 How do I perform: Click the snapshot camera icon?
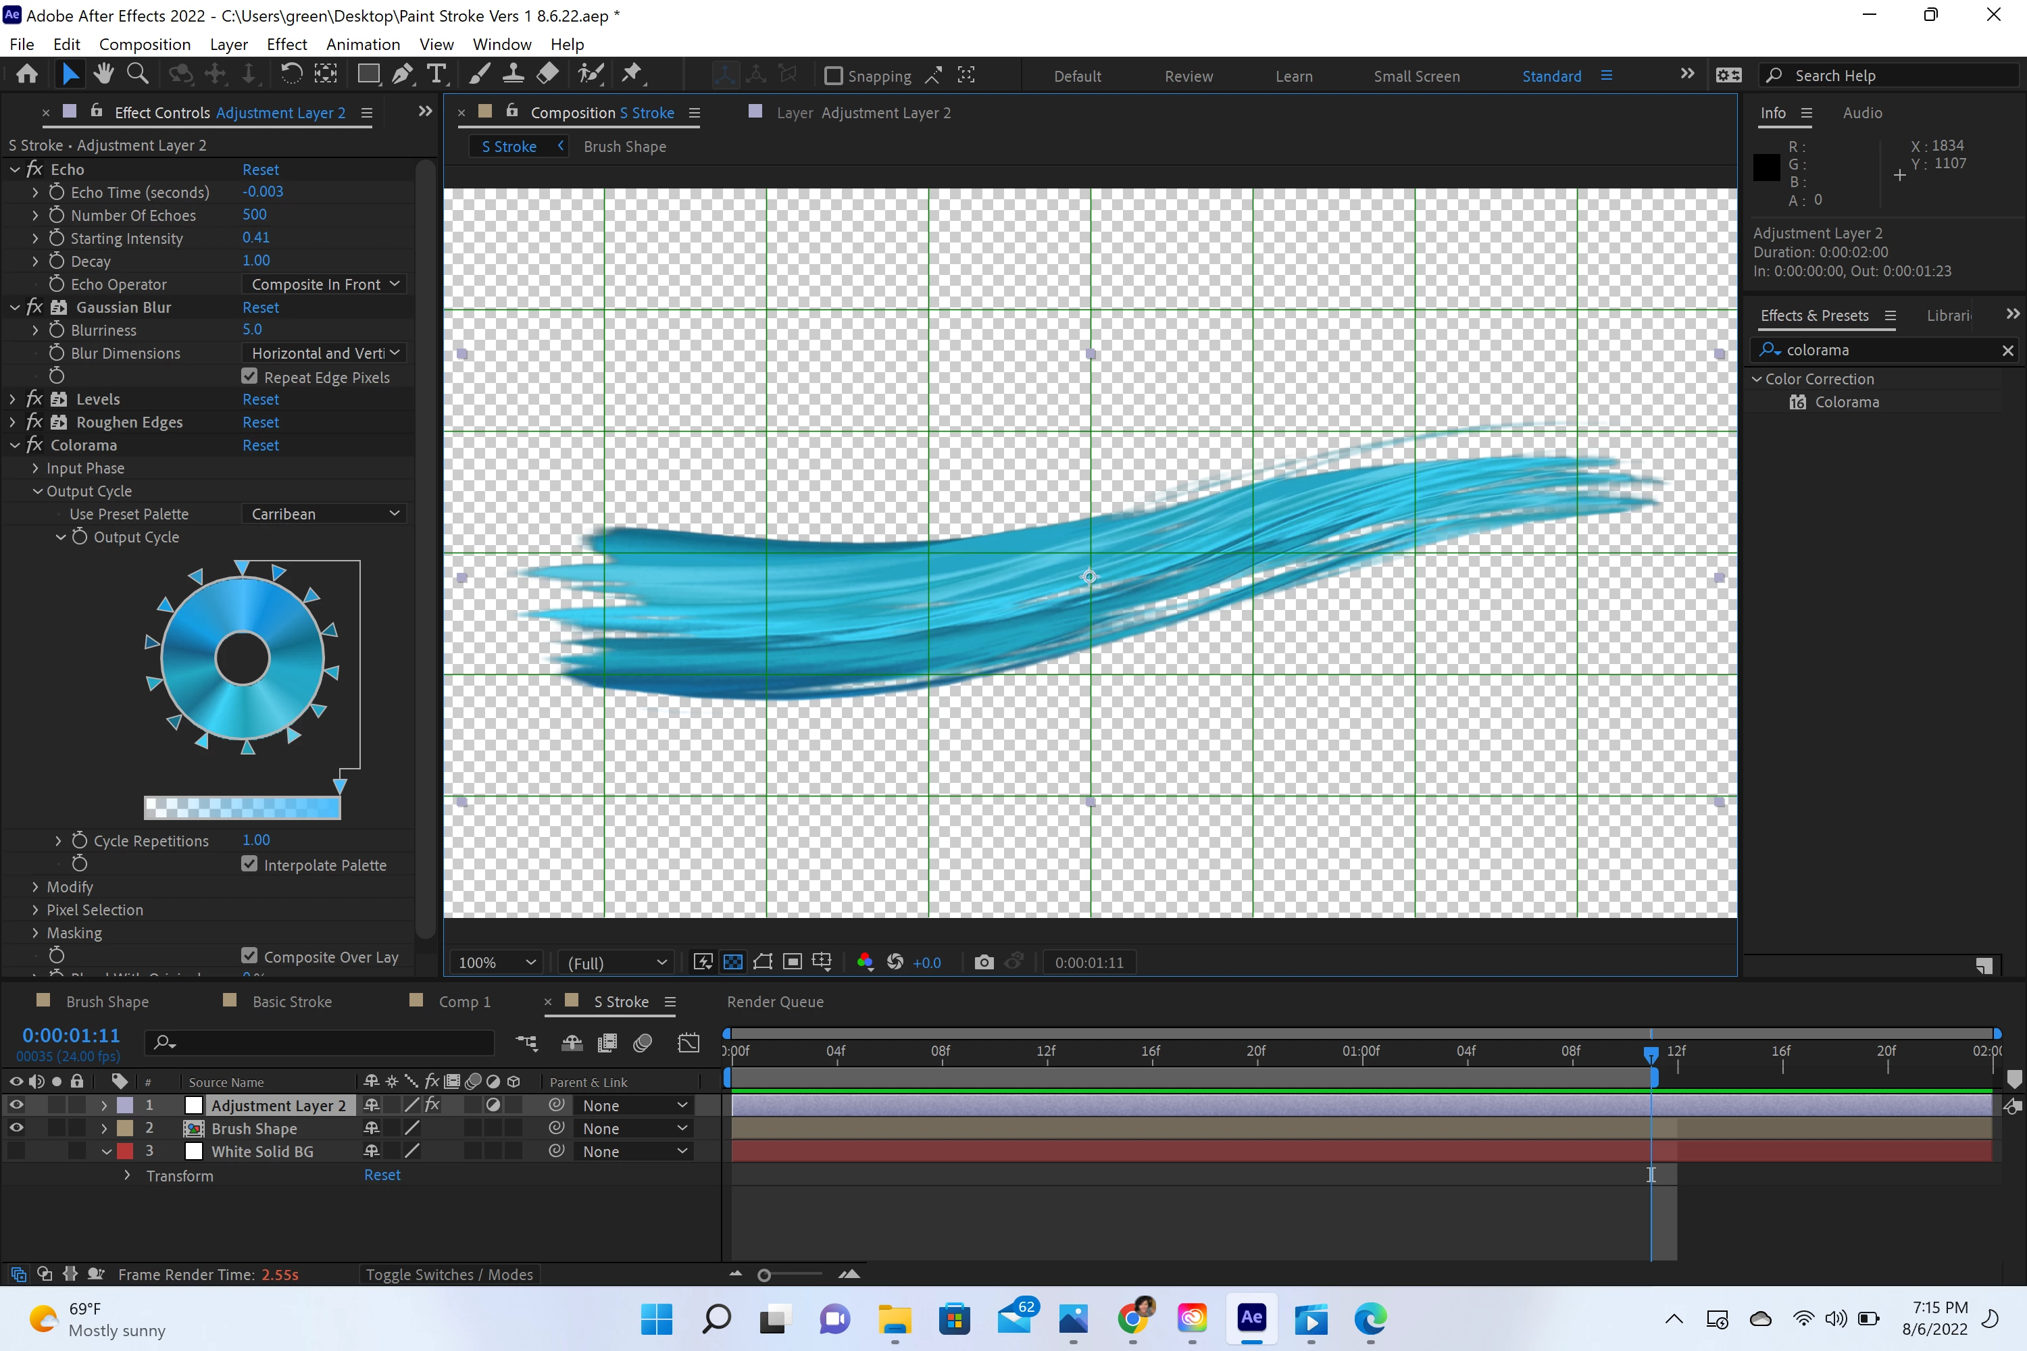tap(983, 963)
